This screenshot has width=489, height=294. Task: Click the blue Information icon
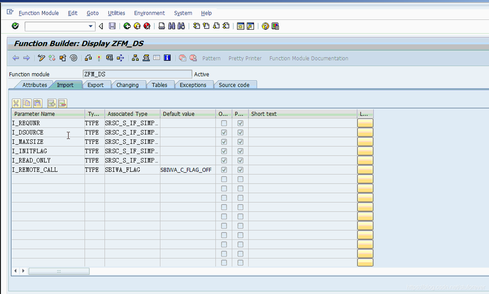tap(167, 58)
